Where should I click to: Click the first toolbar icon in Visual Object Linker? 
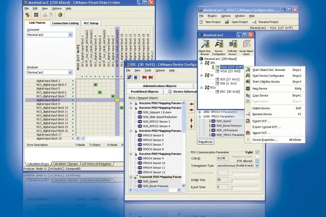tap(27, 15)
